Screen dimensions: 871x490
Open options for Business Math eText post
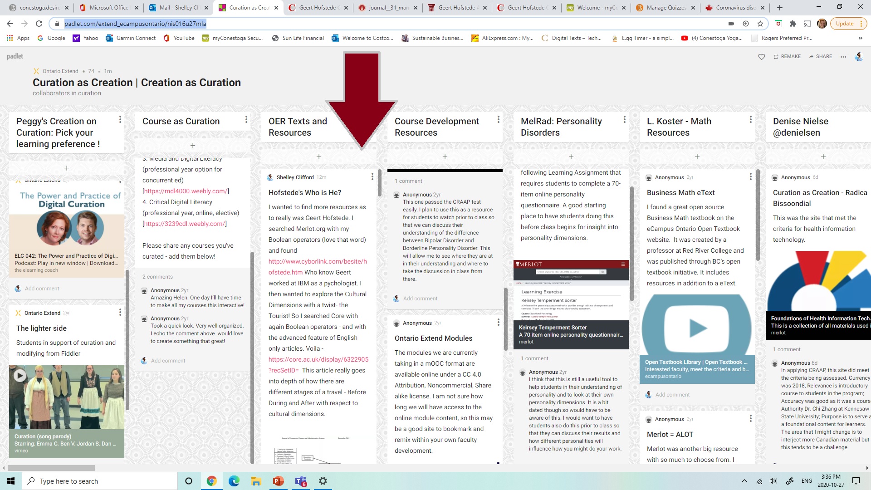click(750, 176)
